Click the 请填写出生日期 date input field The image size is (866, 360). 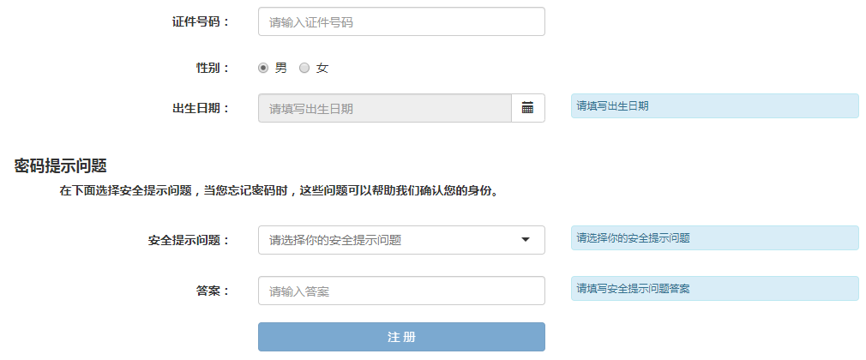click(x=385, y=108)
